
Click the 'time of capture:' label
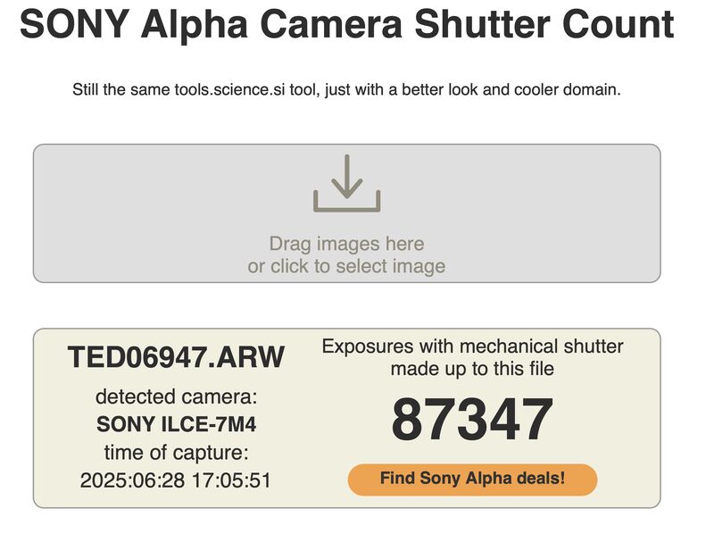coord(176,453)
